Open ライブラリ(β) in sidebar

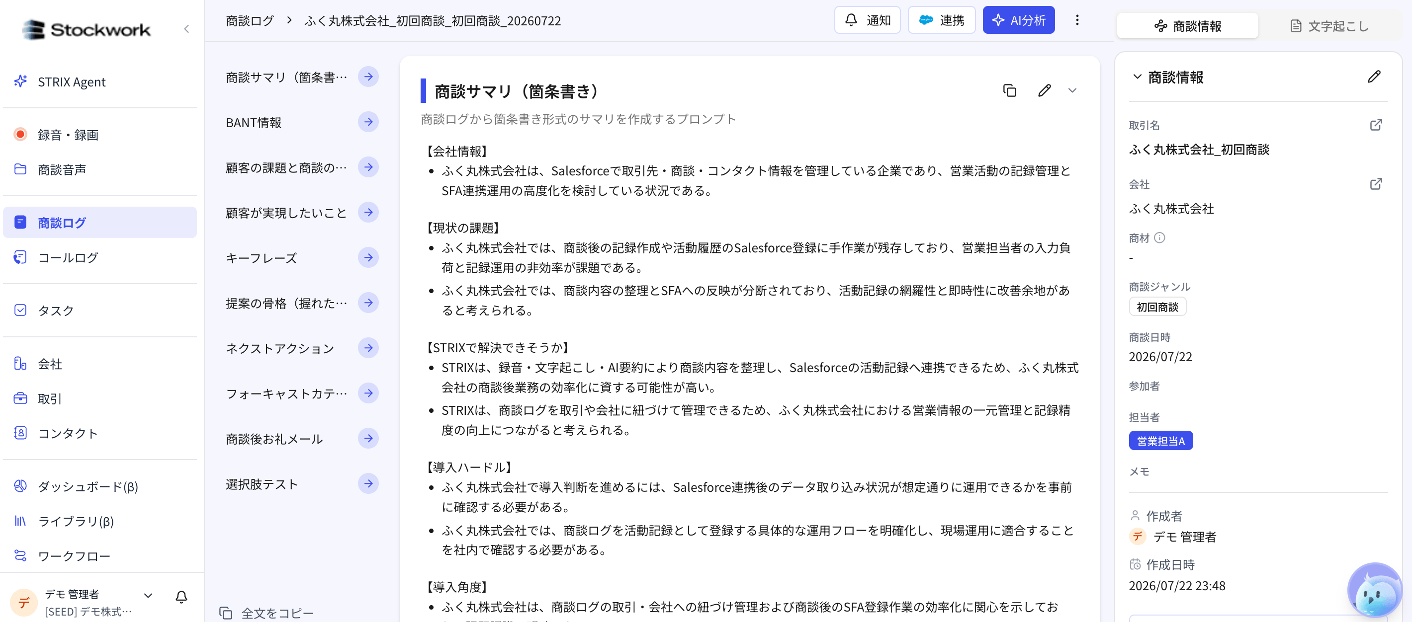click(x=100, y=521)
